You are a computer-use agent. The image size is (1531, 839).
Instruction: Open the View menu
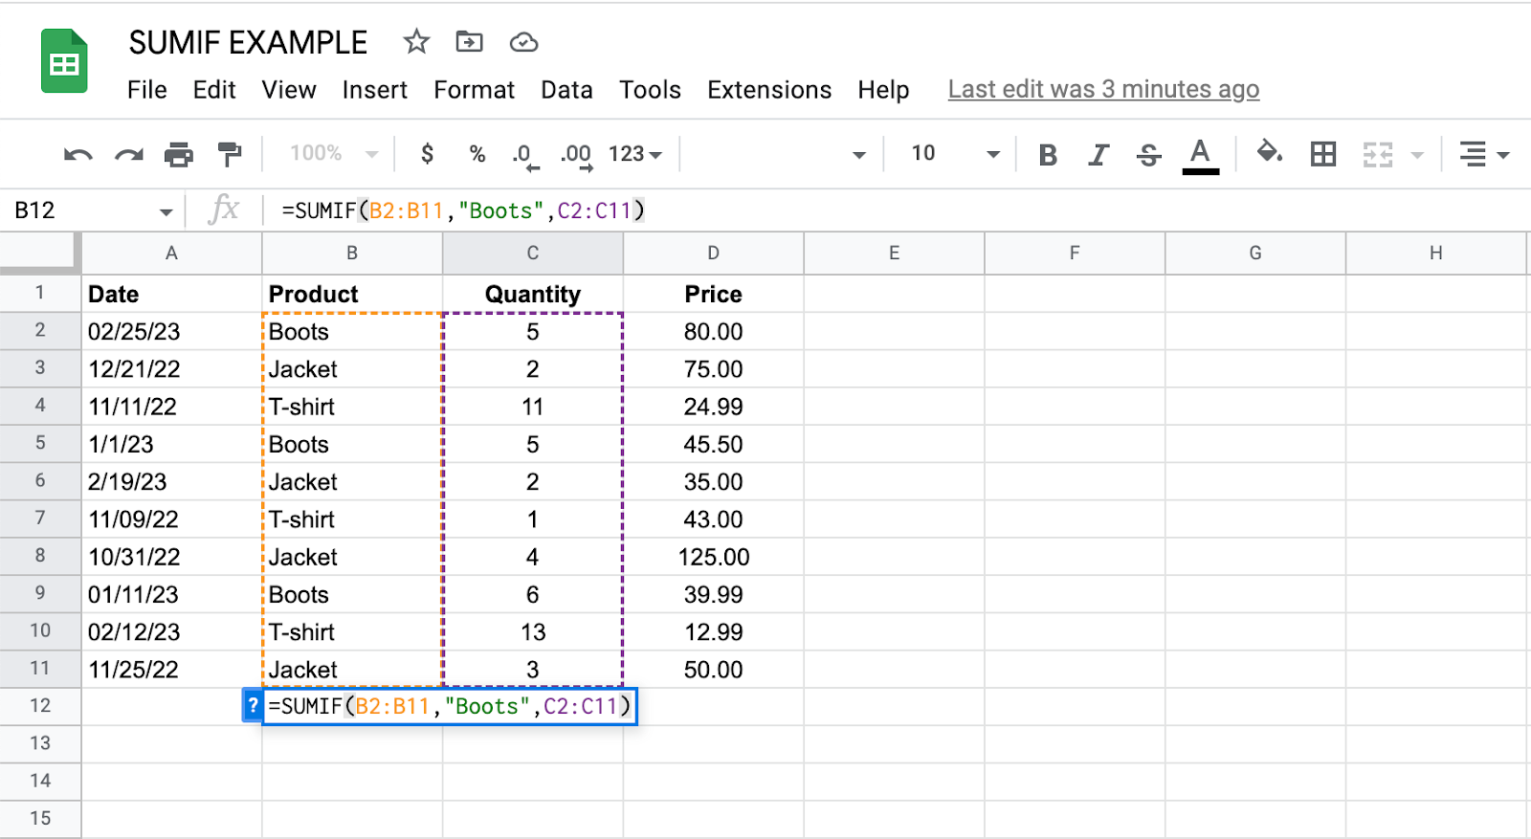[289, 90]
